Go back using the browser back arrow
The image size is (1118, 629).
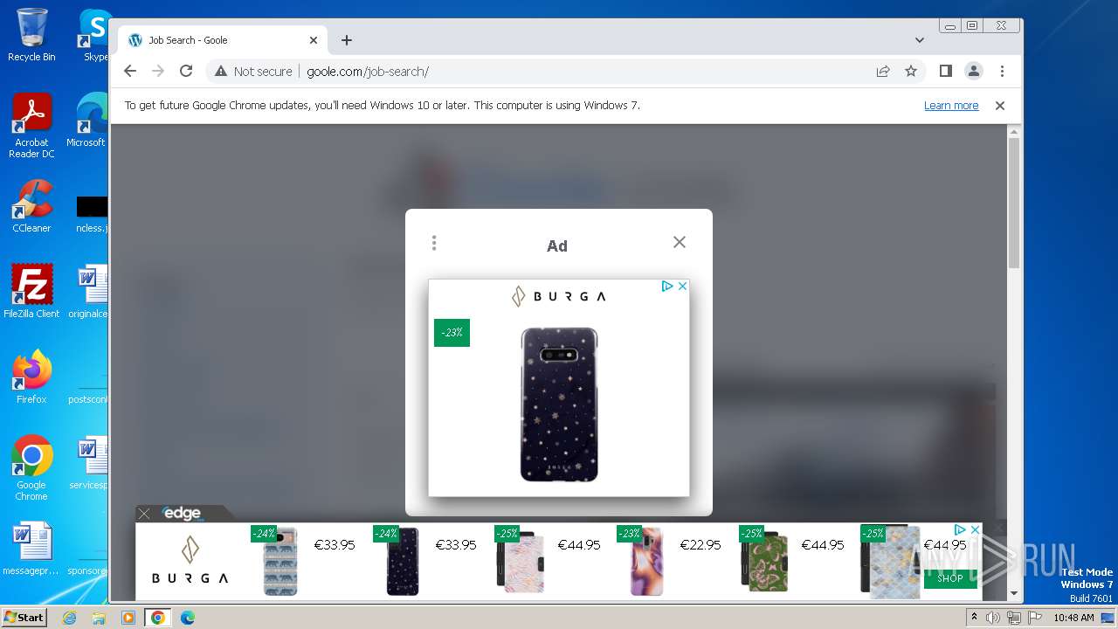(x=130, y=71)
